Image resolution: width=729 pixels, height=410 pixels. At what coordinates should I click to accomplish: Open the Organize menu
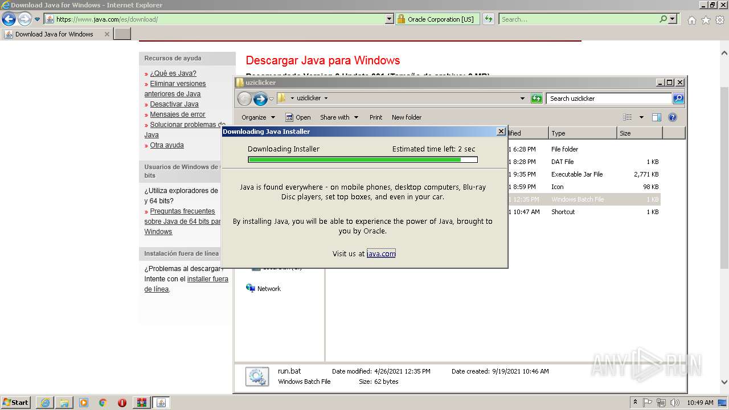(258, 117)
